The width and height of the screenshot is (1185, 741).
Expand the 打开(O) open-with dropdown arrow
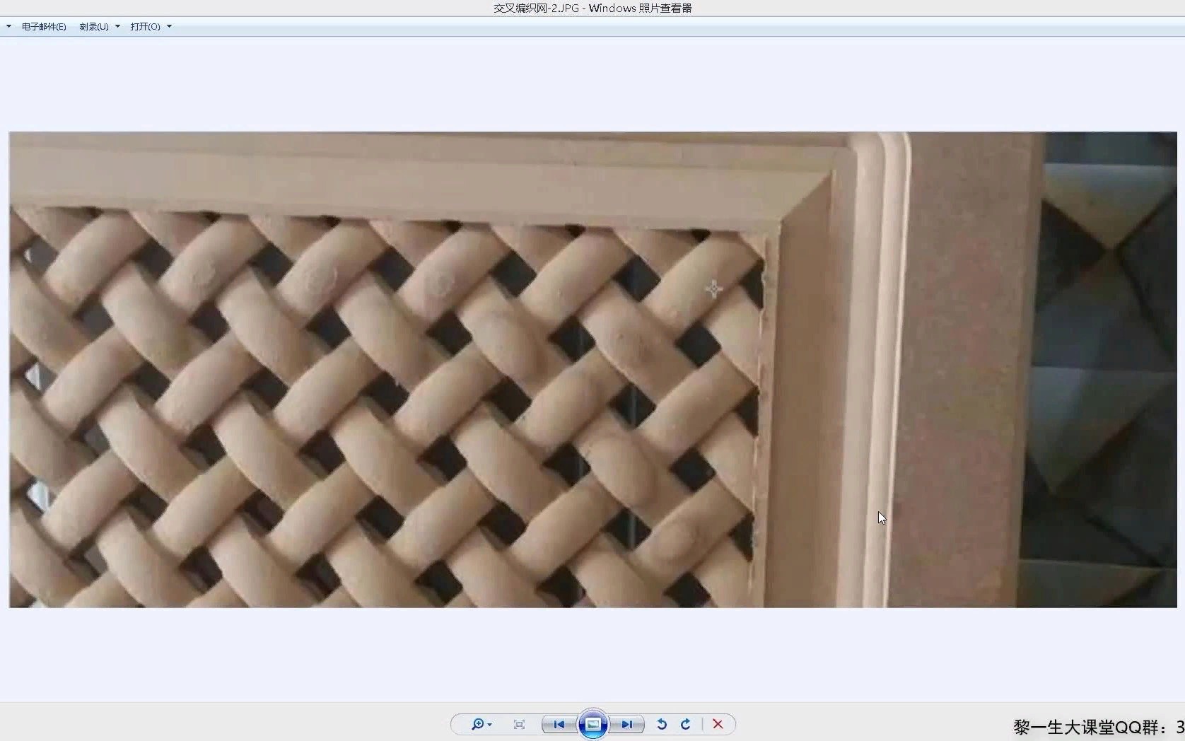(169, 26)
